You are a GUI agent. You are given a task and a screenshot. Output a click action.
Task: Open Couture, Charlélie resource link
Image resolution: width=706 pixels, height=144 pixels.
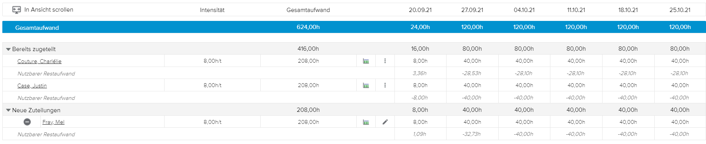pos(39,61)
